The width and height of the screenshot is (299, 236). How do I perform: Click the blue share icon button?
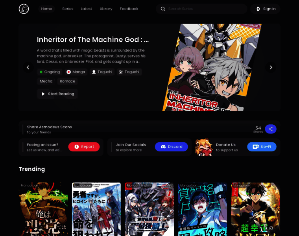[271, 129]
